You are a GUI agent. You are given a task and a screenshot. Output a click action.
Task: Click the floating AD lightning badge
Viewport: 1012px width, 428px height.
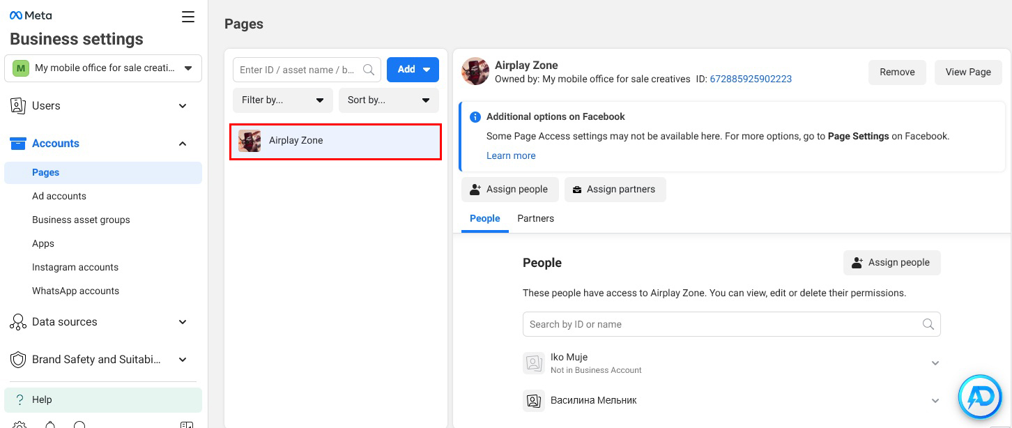(x=980, y=397)
